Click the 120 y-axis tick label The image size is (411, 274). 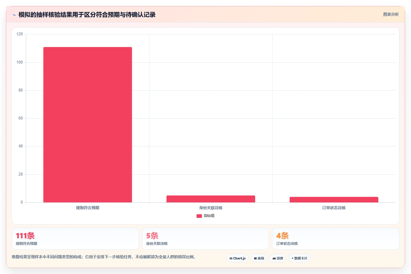pos(20,34)
